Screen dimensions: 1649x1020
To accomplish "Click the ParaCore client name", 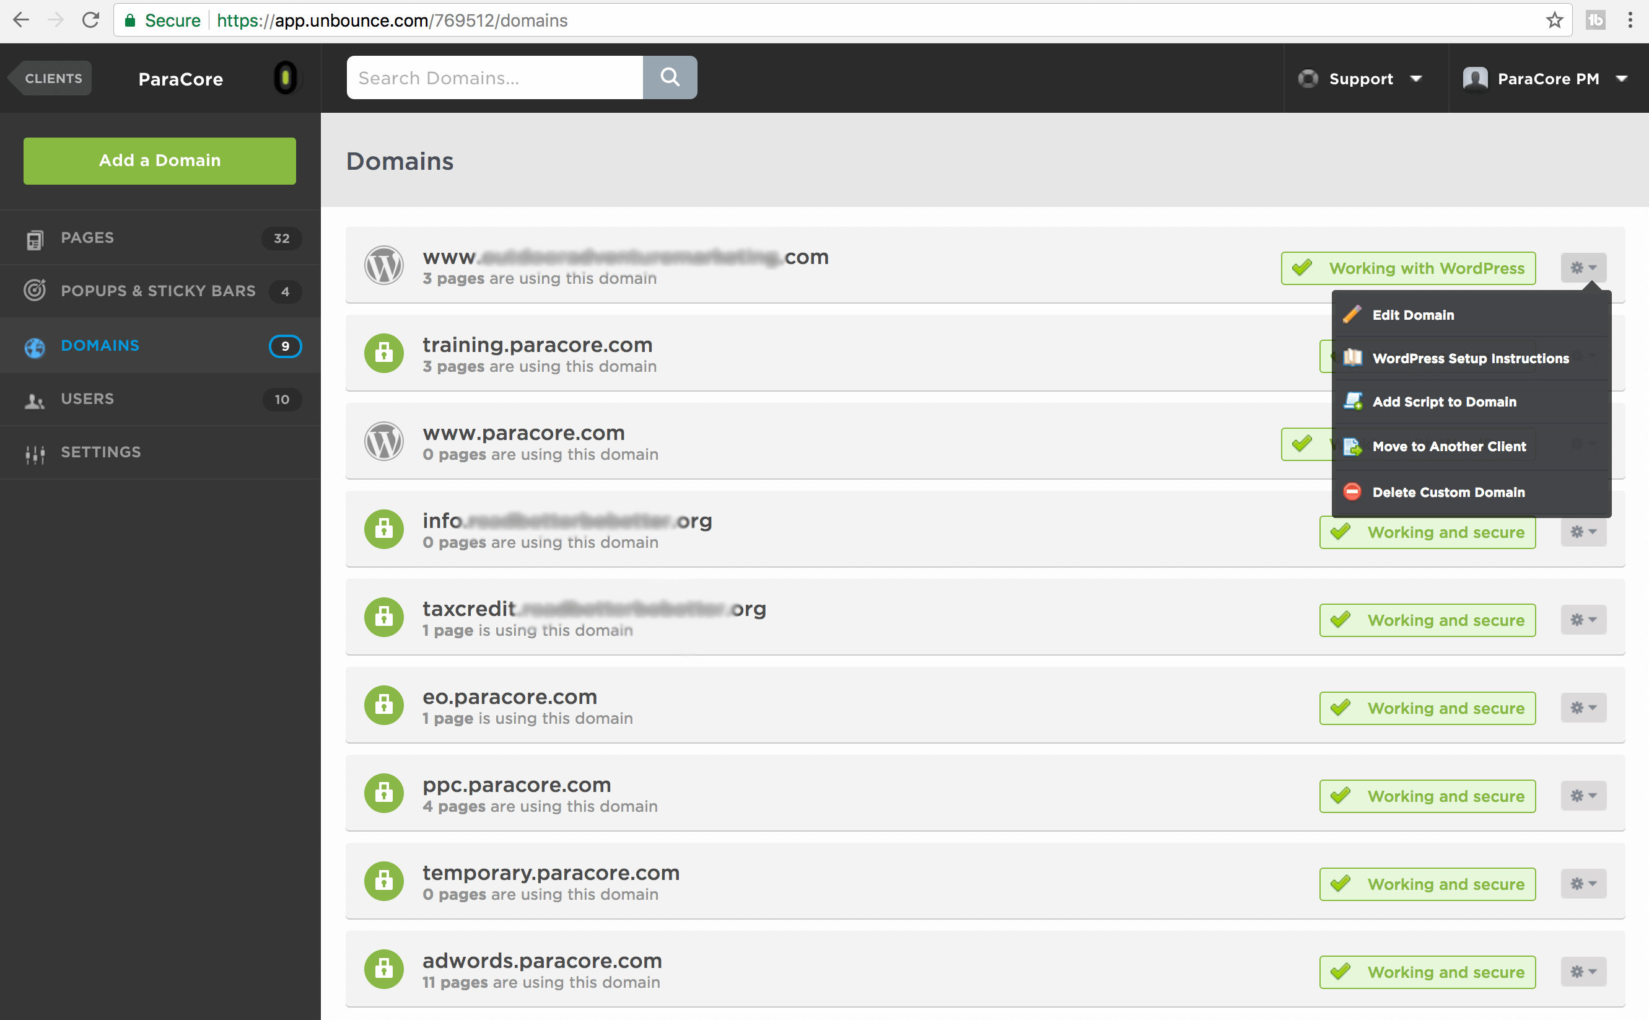I will (x=181, y=79).
